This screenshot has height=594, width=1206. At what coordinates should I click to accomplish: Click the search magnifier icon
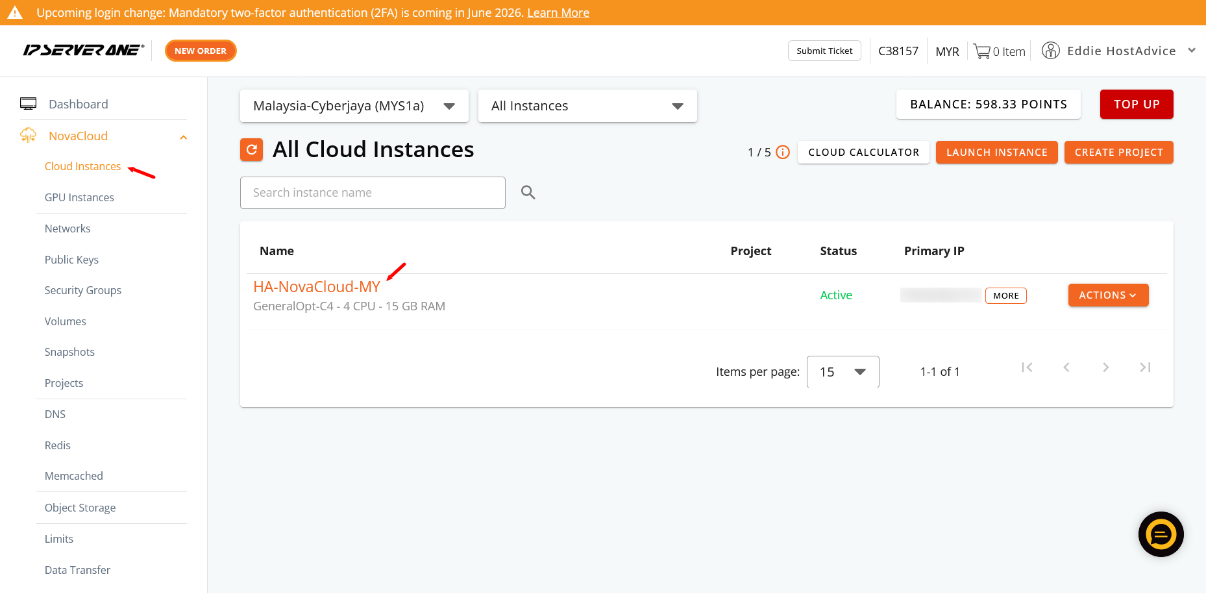tap(528, 192)
